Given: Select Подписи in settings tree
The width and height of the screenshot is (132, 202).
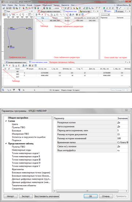Looking at the screenshot, I should click(x=16, y=140).
